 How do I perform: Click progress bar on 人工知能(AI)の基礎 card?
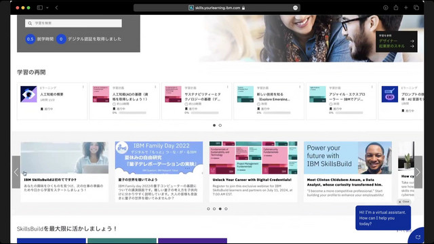(132, 113)
